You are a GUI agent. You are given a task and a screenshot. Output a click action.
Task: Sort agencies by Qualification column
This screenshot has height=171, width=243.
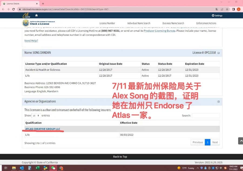pos(72,123)
